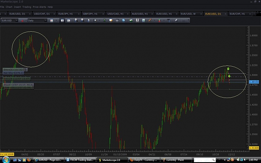261x163 pixels.
Task: Click the green hourglass toolbar icon
Action: [104, 20]
